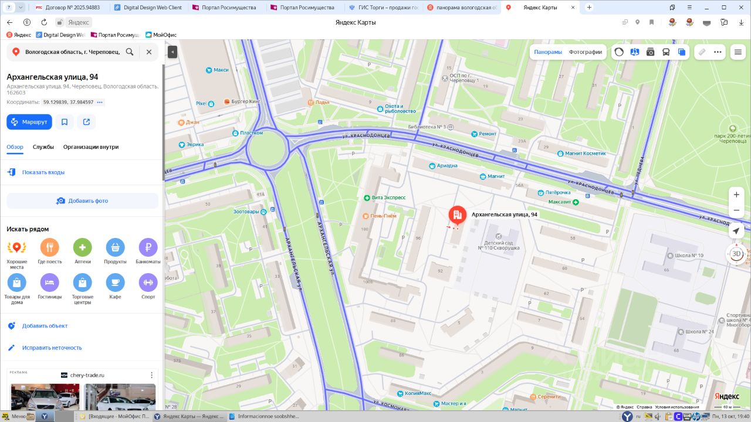Open more map tools menu
Viewport: 751px width, 422px height.
tap(718, 52)
